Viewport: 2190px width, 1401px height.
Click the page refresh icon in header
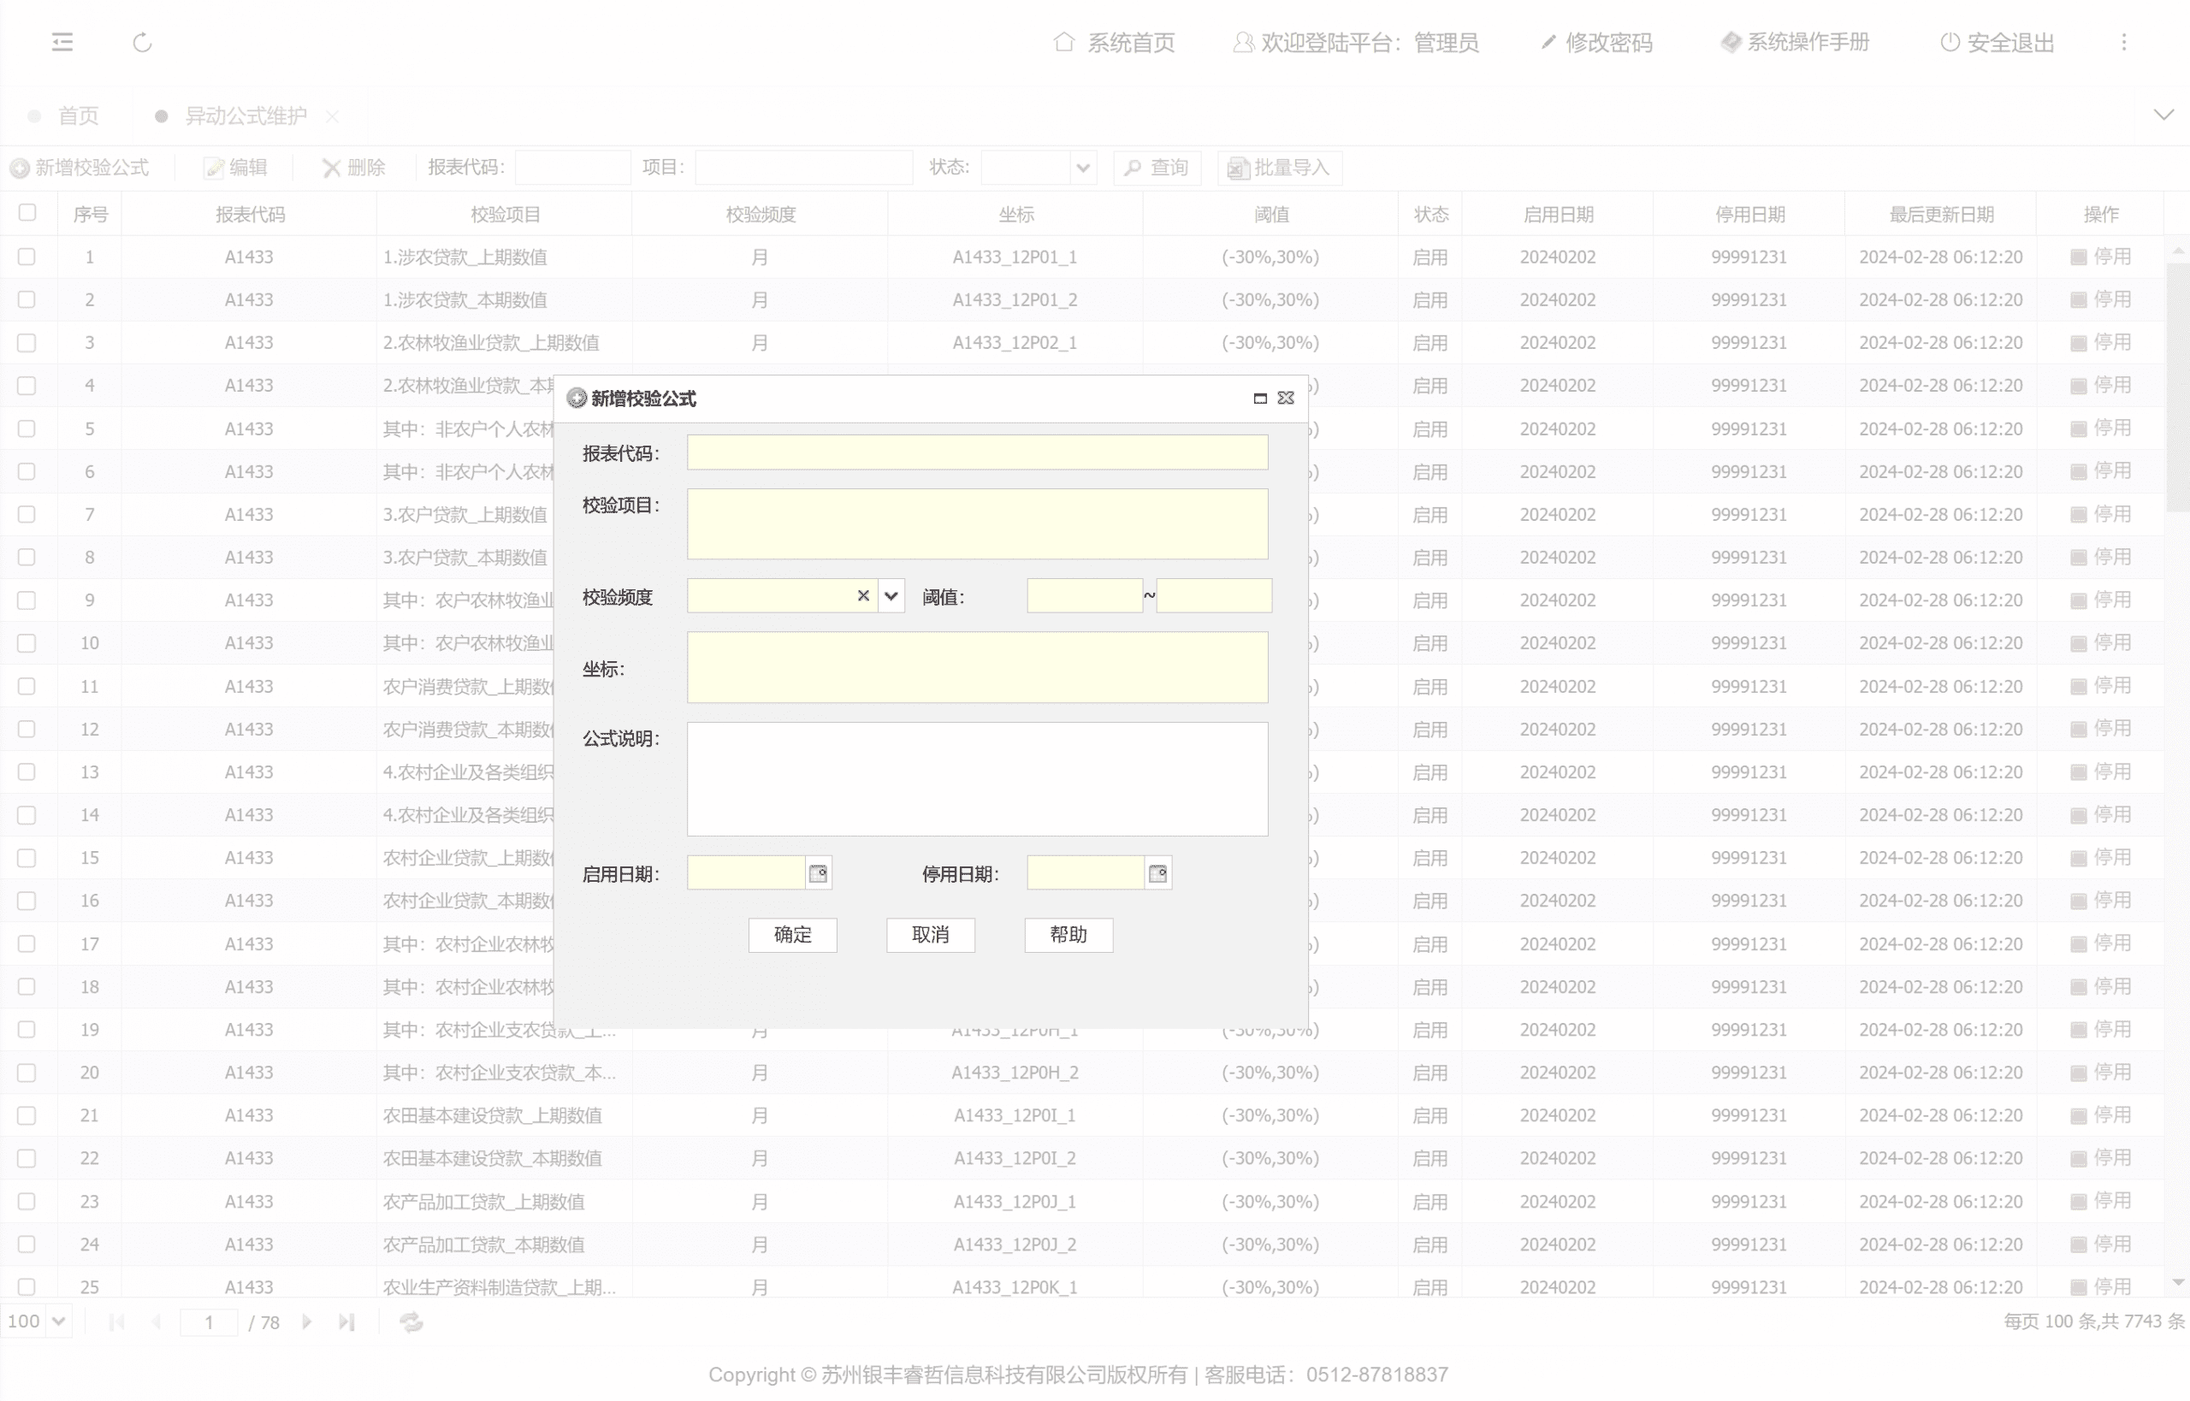(142, 42)
